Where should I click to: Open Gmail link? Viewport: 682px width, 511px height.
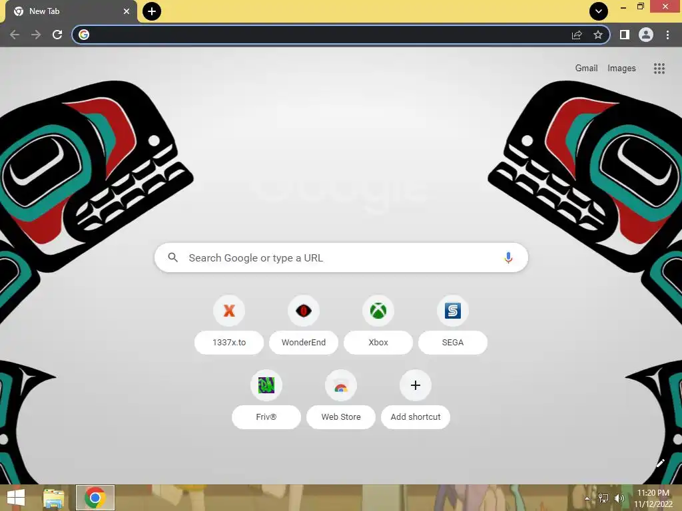pos(586,69)
